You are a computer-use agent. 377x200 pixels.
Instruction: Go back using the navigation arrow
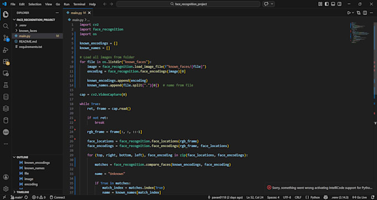point(105,4)
